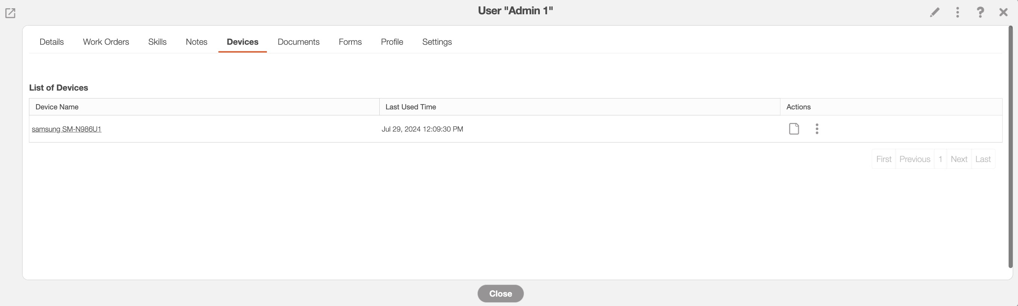Screen dimensions: 1018x306
Task: Open the Forms tab
Action: [x=350, y=42]
